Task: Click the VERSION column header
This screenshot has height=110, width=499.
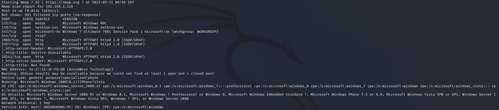Action: click(70, 19)
